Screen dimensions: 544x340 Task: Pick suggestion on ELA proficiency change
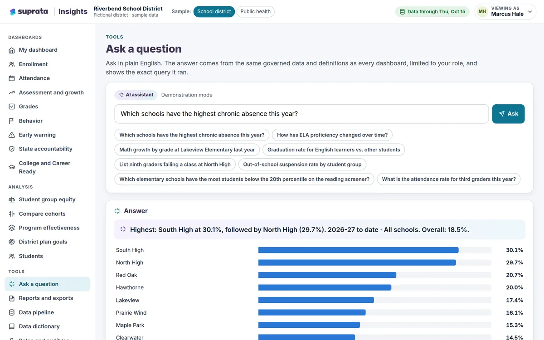332,135
